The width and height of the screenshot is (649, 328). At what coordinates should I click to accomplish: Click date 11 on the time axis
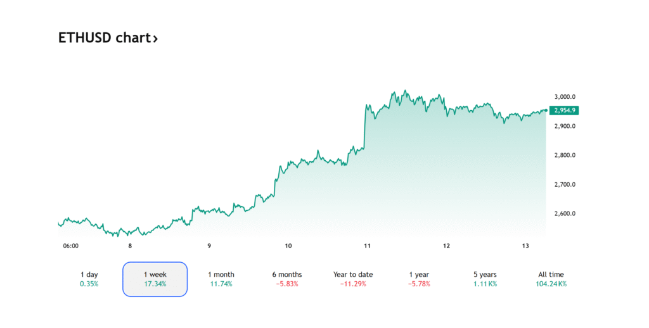[x=367, y=246]
